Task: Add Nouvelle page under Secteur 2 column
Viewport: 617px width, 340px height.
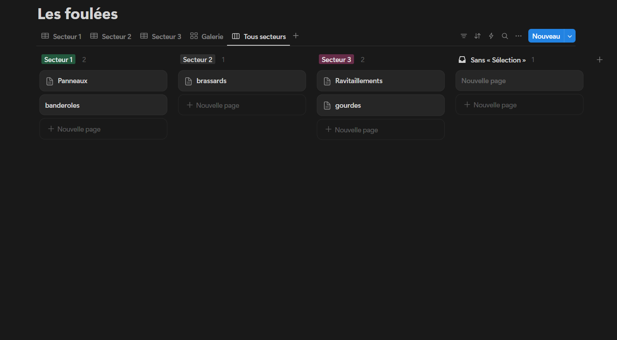Action: [x=242, y=105]
